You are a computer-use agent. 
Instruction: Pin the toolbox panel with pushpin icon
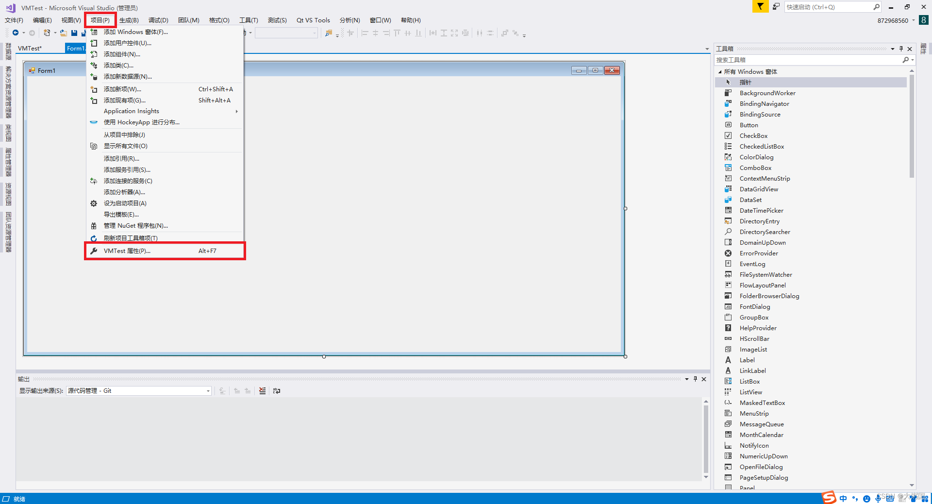tap(901, 49)
